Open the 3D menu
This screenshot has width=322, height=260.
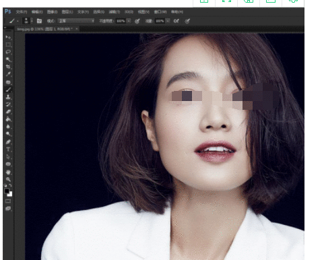129,12
